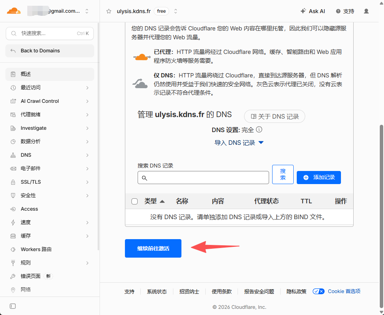Click the sidebar scrollbar

[98, 136]
